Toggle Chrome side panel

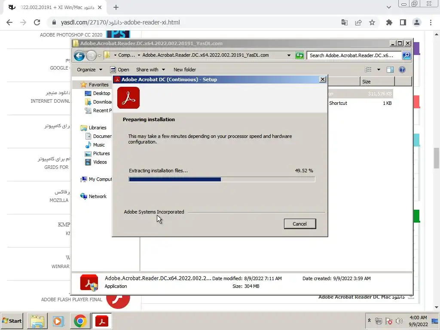click(403, 22)
